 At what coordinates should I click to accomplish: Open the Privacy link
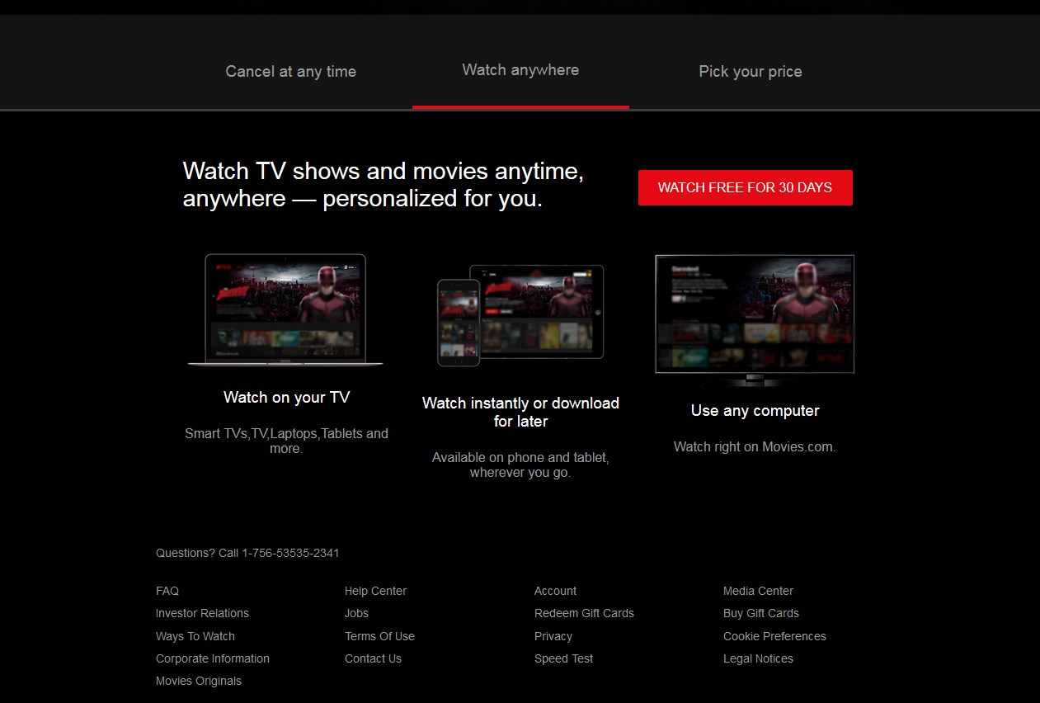click(x=553, y=636)
